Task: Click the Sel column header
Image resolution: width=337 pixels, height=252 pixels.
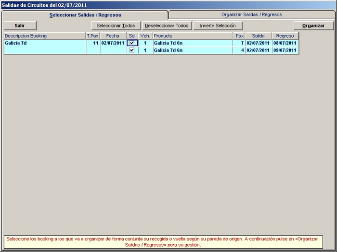Action: [132, 36]
